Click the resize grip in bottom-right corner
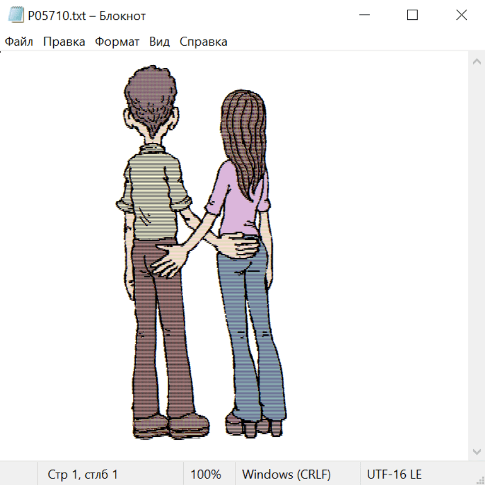Viewport: 485px width, 485px height. [x=480, y=480]
